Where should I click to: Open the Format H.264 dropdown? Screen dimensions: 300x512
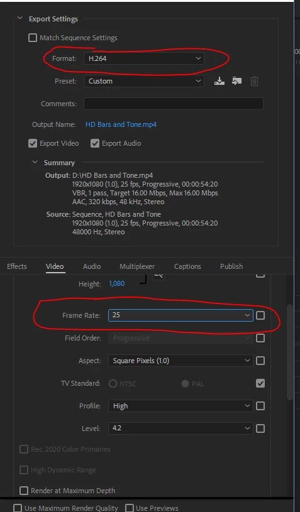click(144, 58)
